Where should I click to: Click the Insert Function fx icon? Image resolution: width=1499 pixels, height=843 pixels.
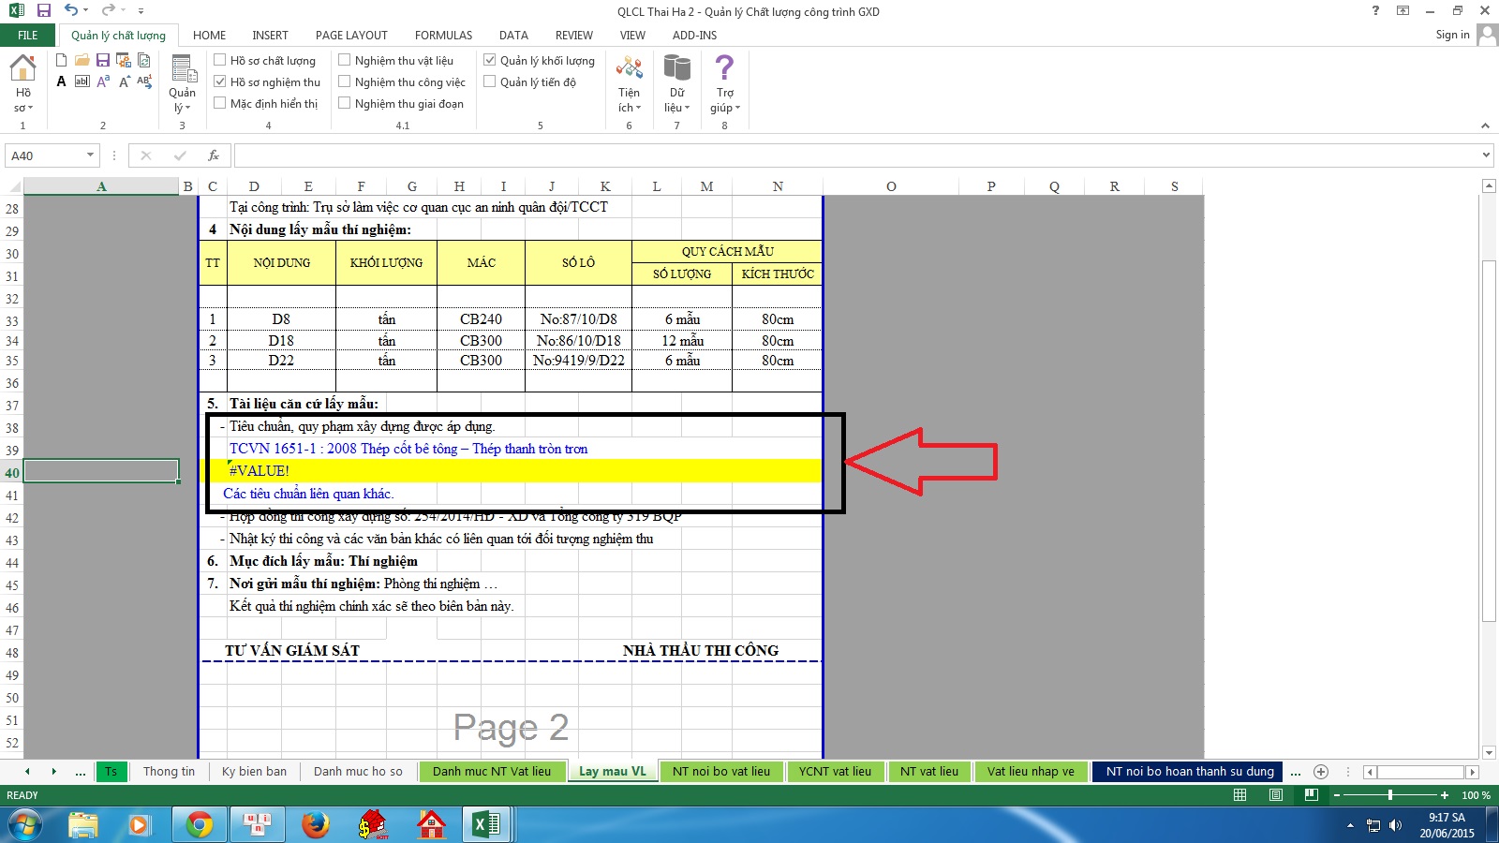tap(214, 155)
